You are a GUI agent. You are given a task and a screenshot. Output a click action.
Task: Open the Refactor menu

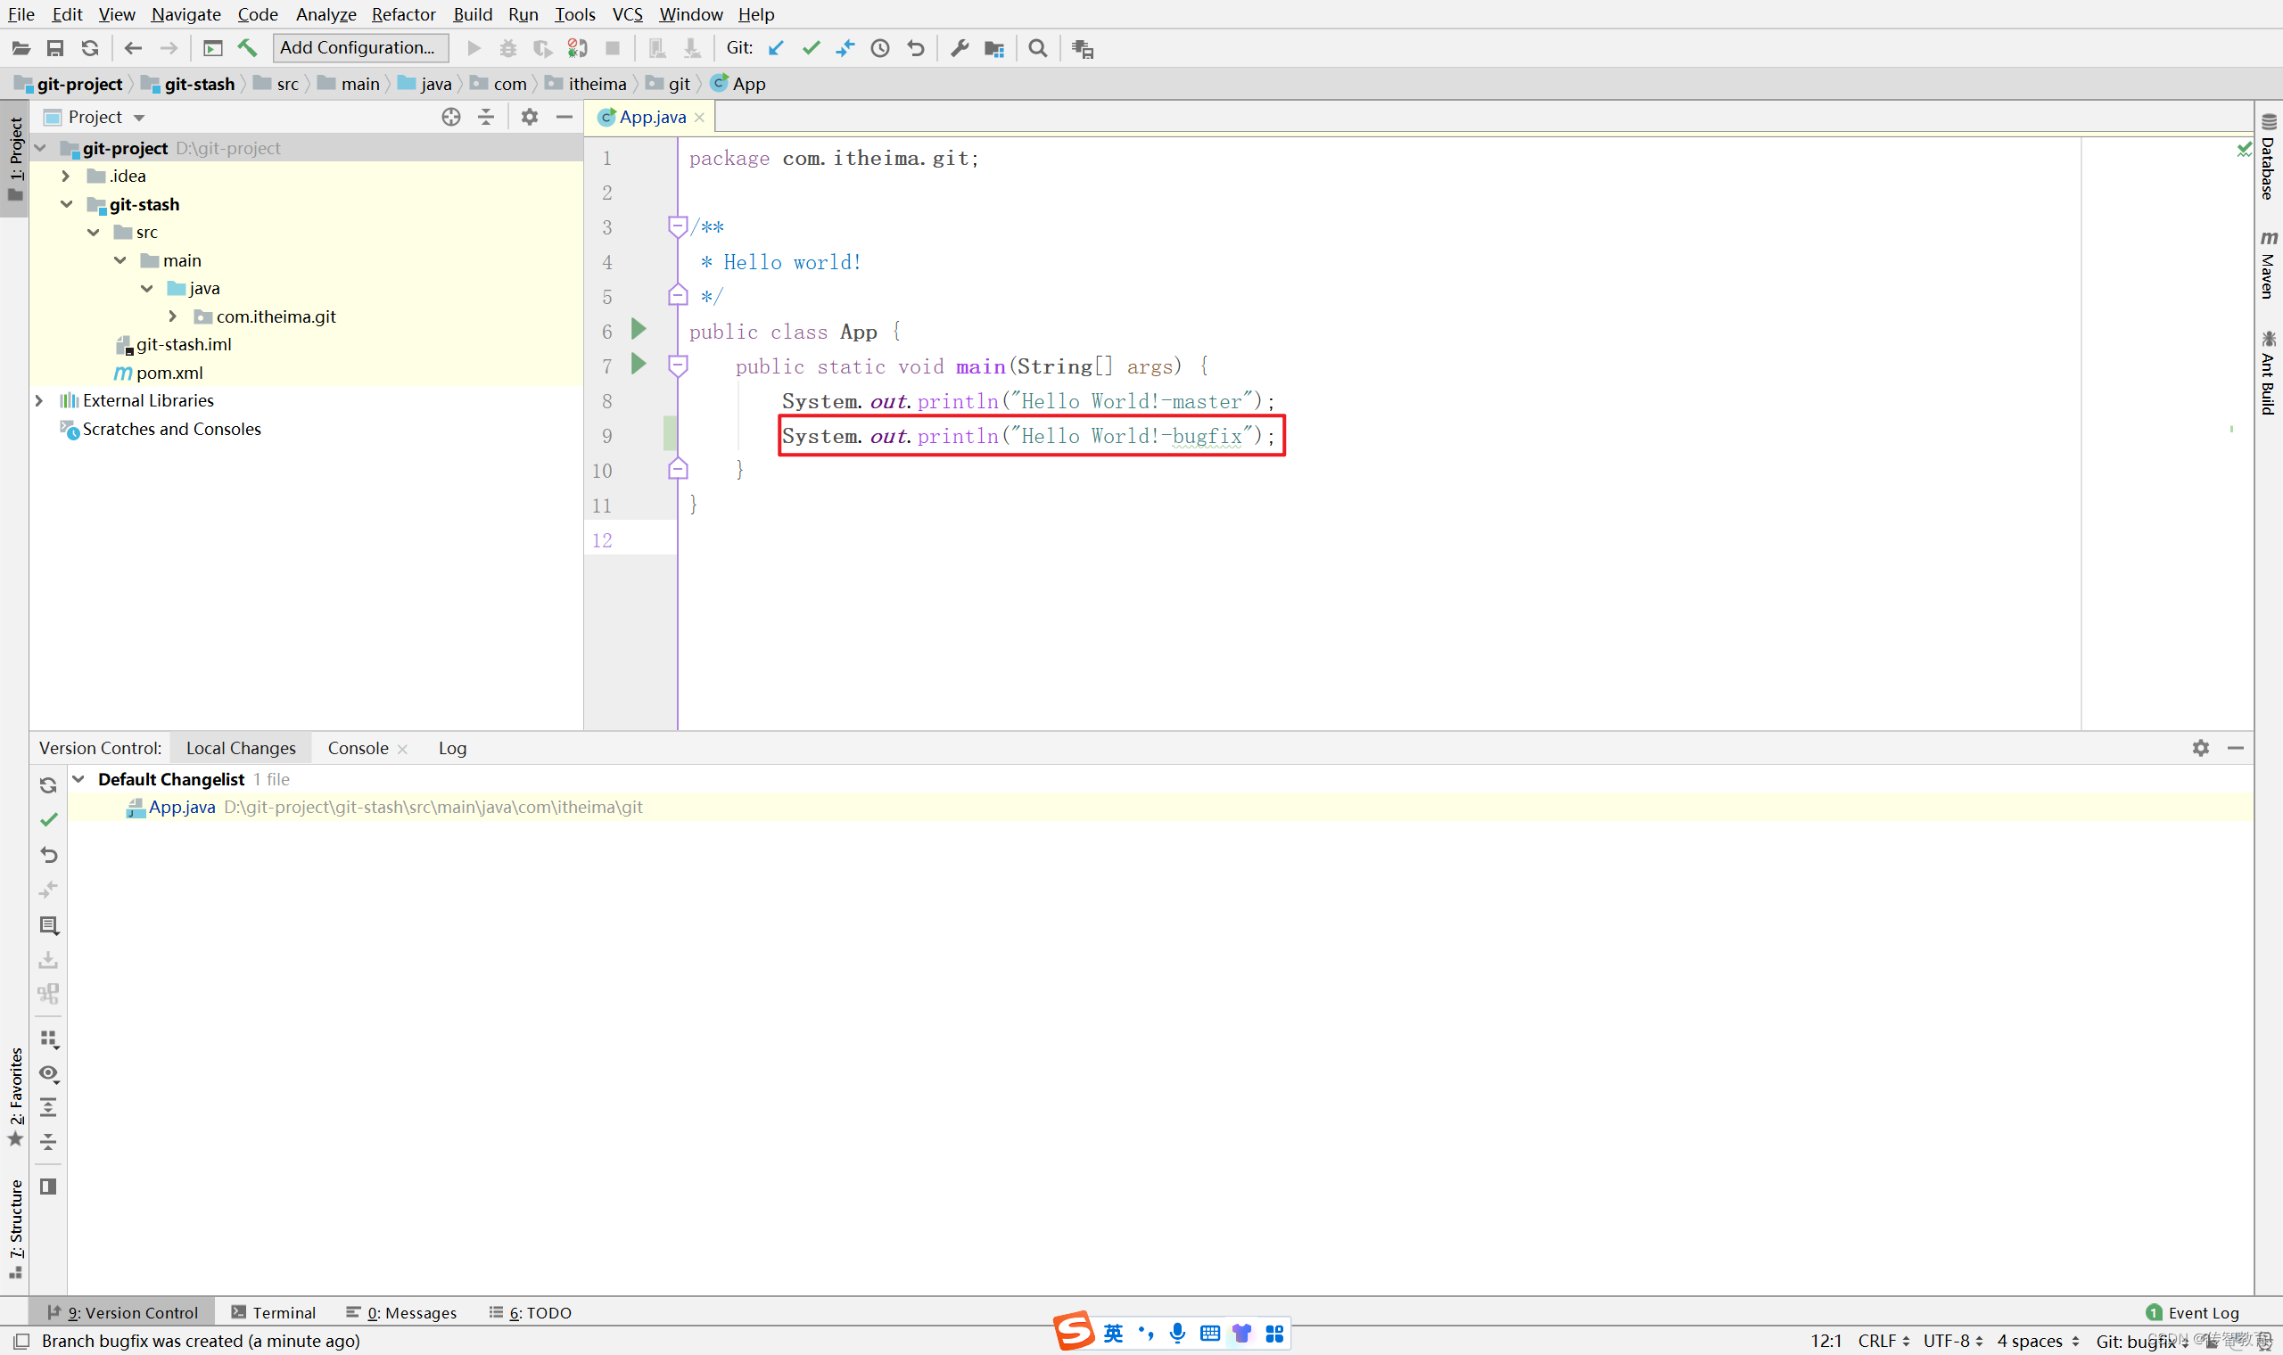click(x=403, y=14)
